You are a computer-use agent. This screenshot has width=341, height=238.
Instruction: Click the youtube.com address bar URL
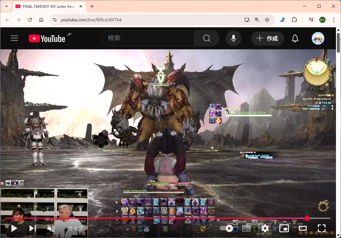[91, 20]
